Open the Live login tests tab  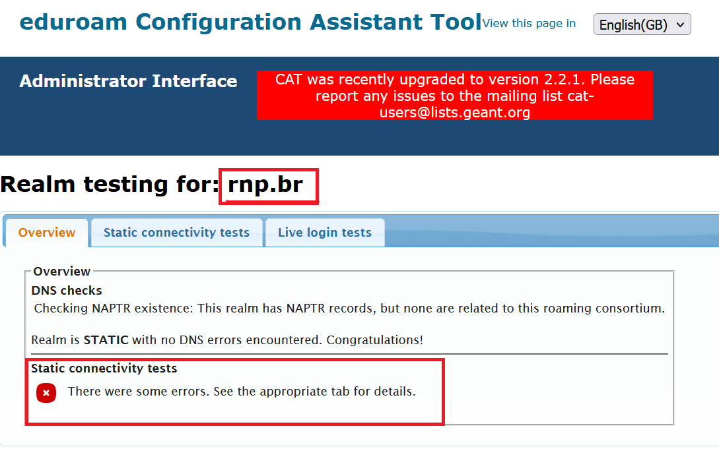[x=324, y=233]
